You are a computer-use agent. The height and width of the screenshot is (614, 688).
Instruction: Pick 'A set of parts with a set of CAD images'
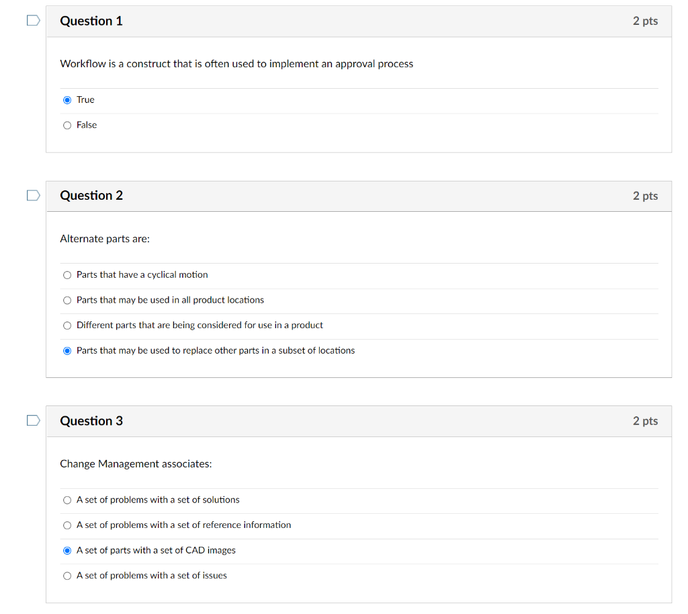[67, 550]
